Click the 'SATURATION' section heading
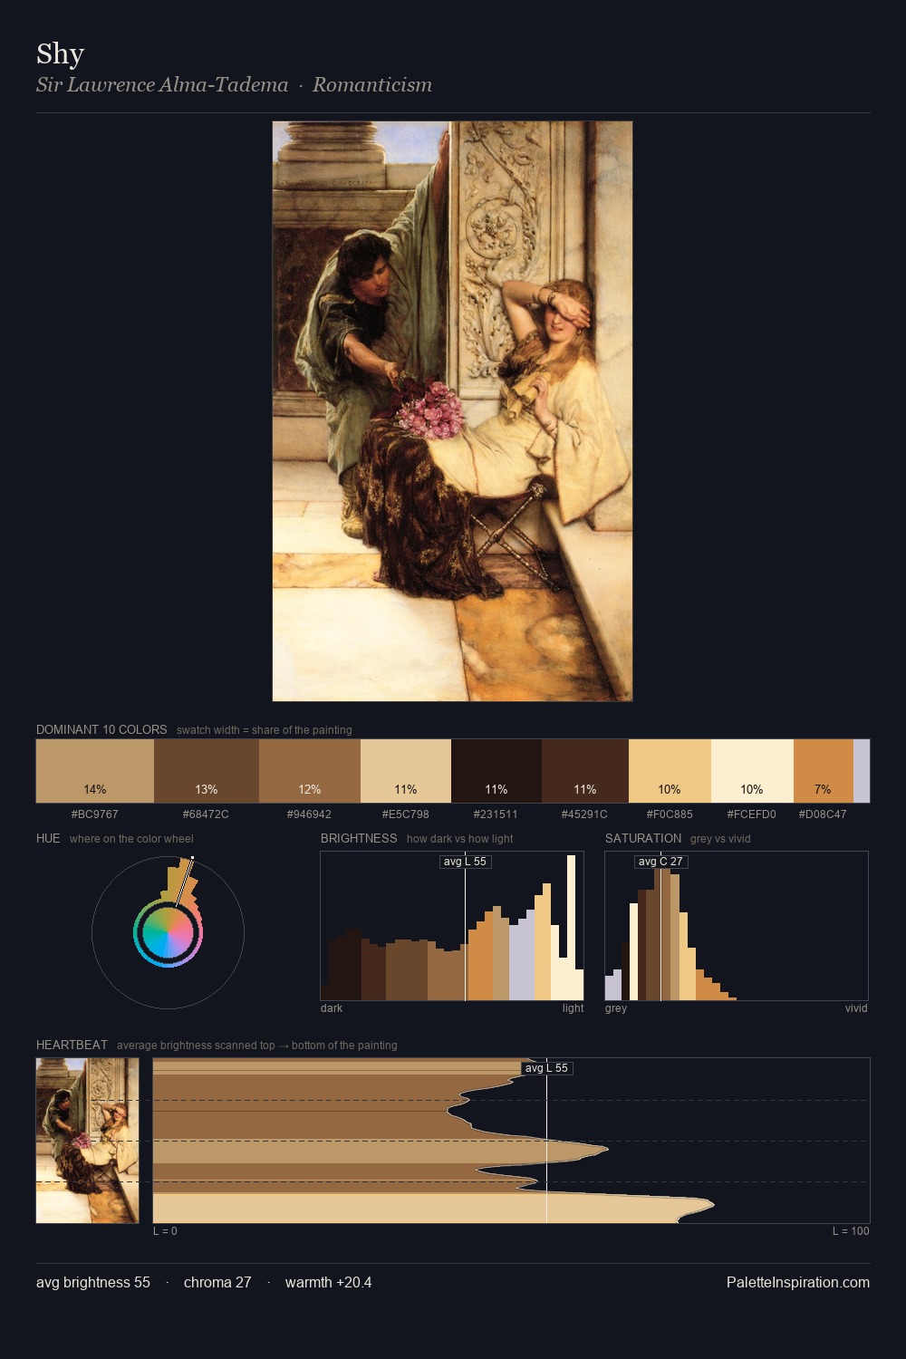The image size is (906, 1359). click(643, 838)
